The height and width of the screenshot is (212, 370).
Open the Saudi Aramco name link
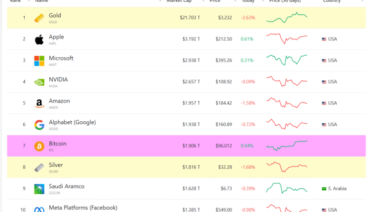tap(66, 186)
